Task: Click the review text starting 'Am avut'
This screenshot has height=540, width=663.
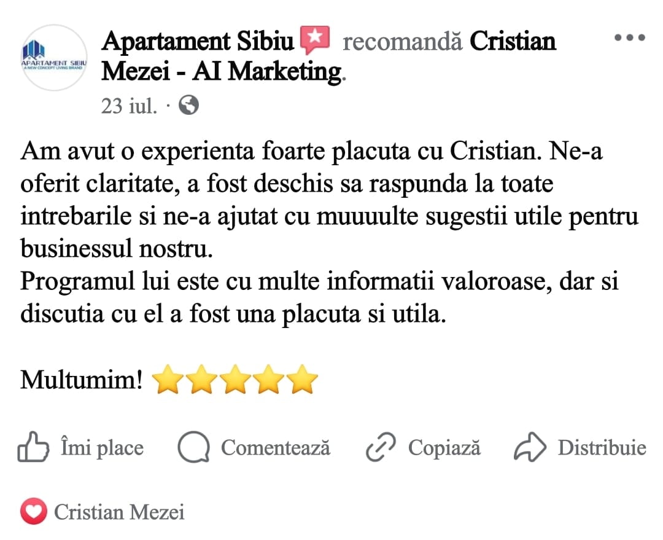Action: coord(330,232)
